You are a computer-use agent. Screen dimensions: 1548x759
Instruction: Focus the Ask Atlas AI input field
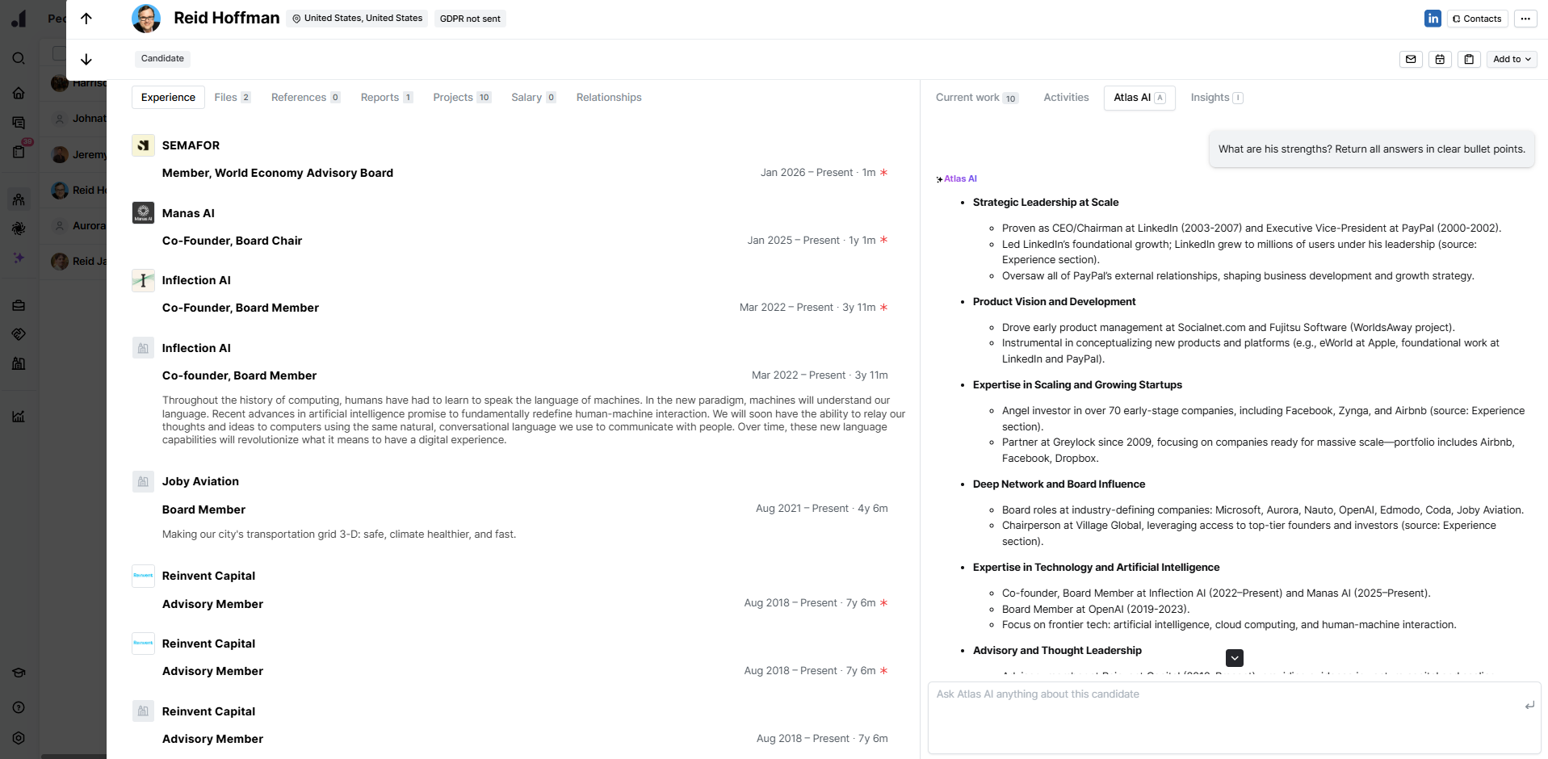(1234, 718)
